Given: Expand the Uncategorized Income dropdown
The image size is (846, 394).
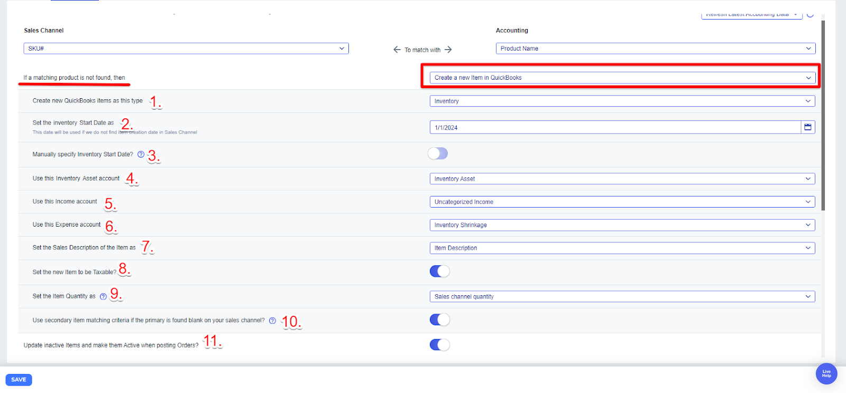Looking at the screenshot, I should point(622,202).
